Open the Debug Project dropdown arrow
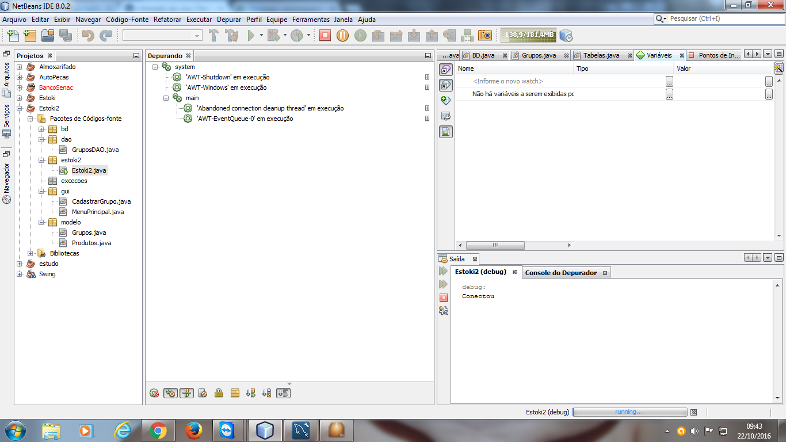The height and width of the screenshot is (442, 786). [x=285, y=36]
